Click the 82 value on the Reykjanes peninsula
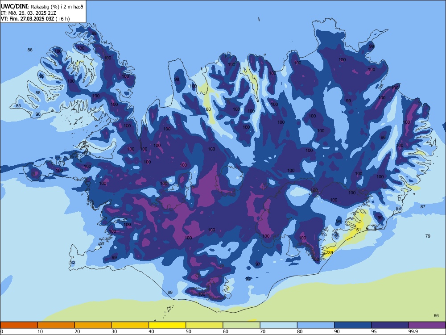 [x=73, y=262]
